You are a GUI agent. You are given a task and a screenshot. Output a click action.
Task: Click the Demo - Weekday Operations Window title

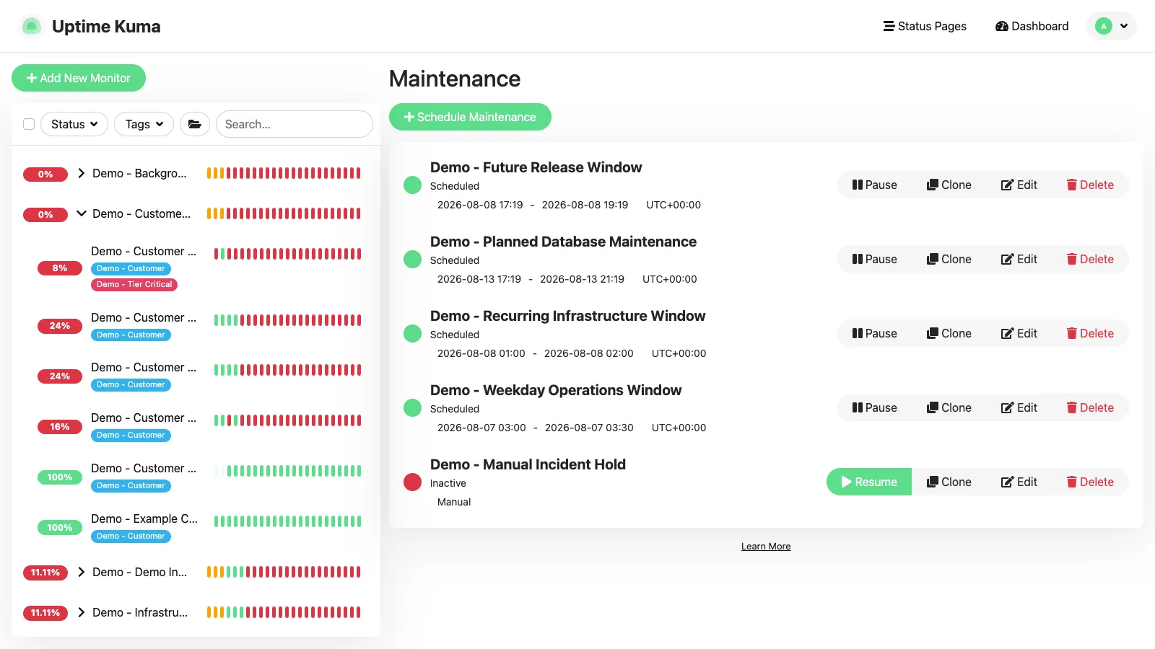[556, 390]
